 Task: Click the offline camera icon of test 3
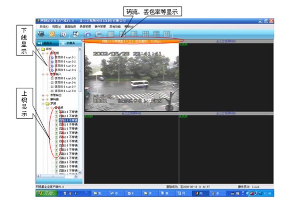pyautogui.click(x=52, y=66)
